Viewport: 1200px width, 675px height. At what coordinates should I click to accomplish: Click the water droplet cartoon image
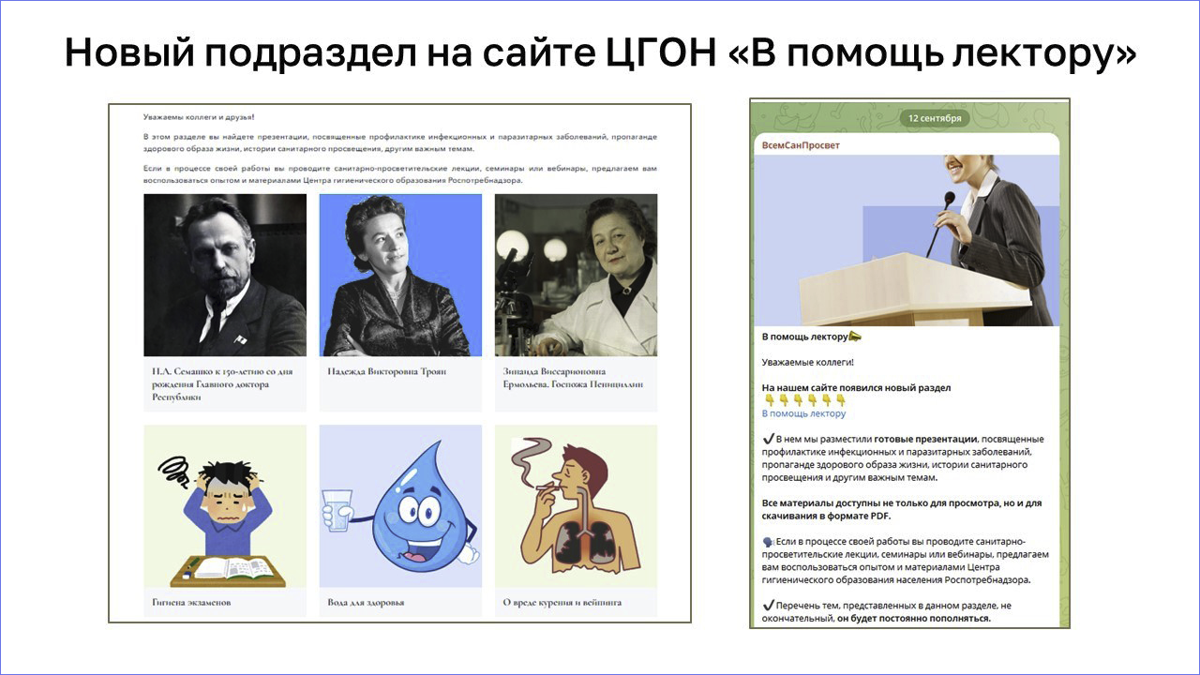[x=400, y=506]
